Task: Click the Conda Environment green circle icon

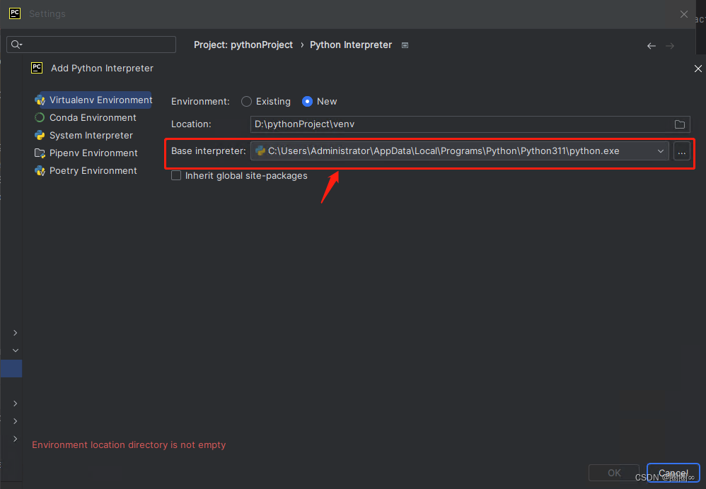Action: [40, 117]
